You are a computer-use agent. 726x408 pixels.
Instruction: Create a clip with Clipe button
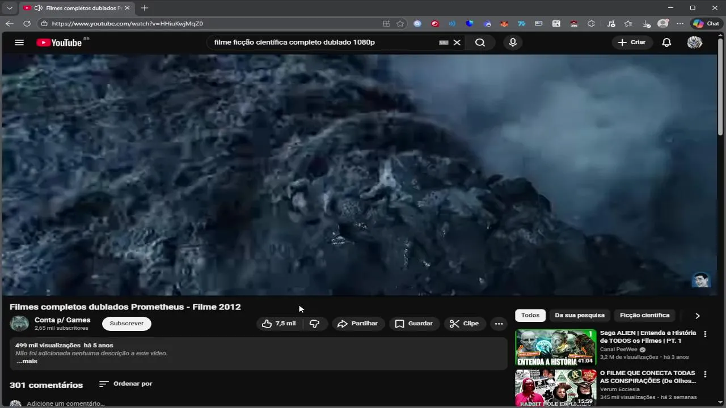coord(465,324)
